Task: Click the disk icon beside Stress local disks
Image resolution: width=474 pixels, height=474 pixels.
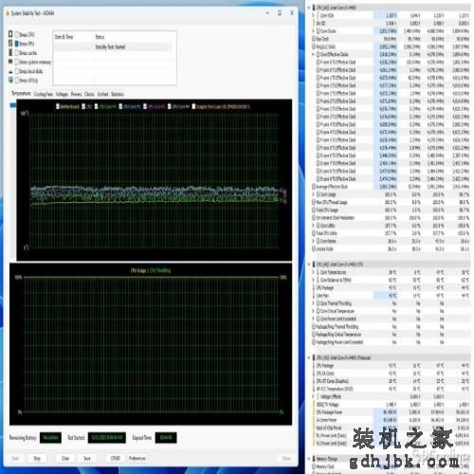Action: tap(10, 71)
